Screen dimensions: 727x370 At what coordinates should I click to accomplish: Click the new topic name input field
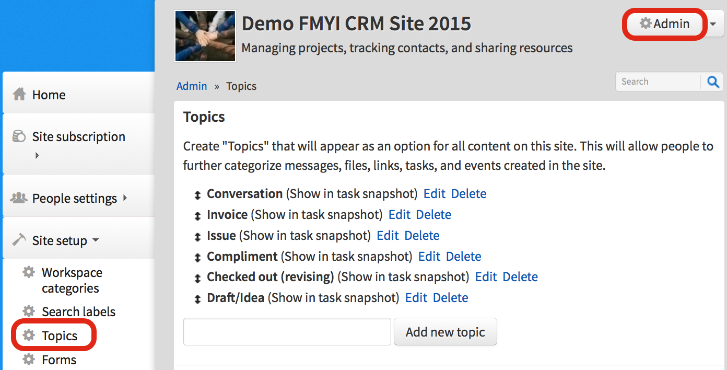pyautogui.click(x=287, y=332)
